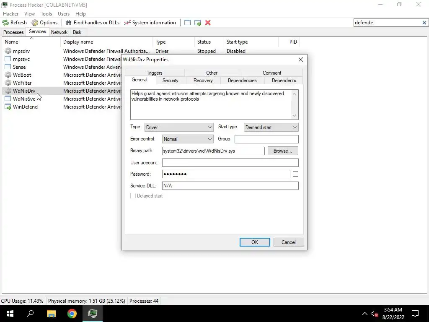Open the notification center icon

(x=415, y=314)
